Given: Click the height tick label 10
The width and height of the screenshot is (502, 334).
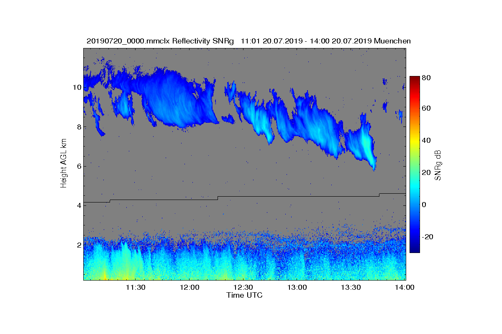Looking at the screenshot, I should tap(77, 87).
